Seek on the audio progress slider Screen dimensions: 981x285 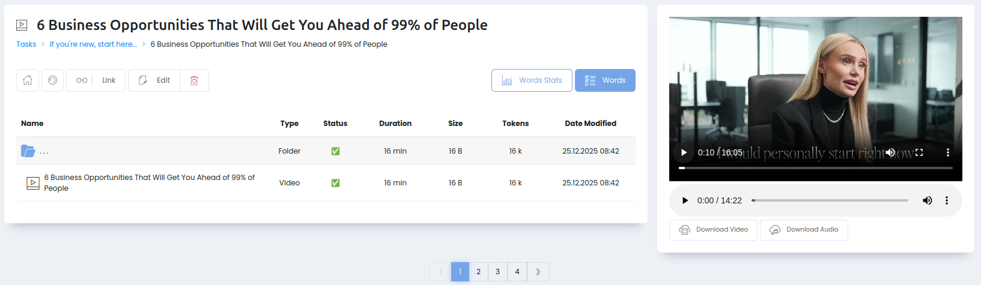[x=830, y=200]
